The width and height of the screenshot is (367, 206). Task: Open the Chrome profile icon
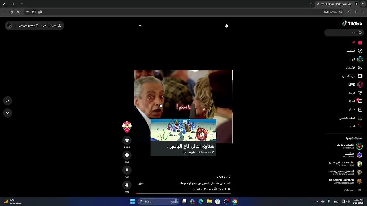pyautogui.click(x=11, y=12)
